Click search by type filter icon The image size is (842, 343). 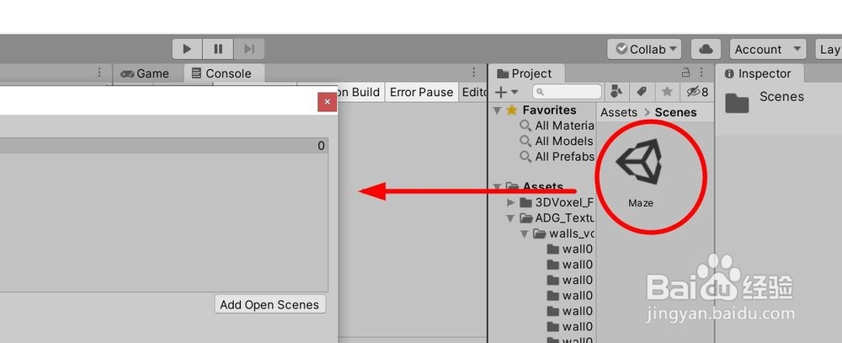(617, 92)
